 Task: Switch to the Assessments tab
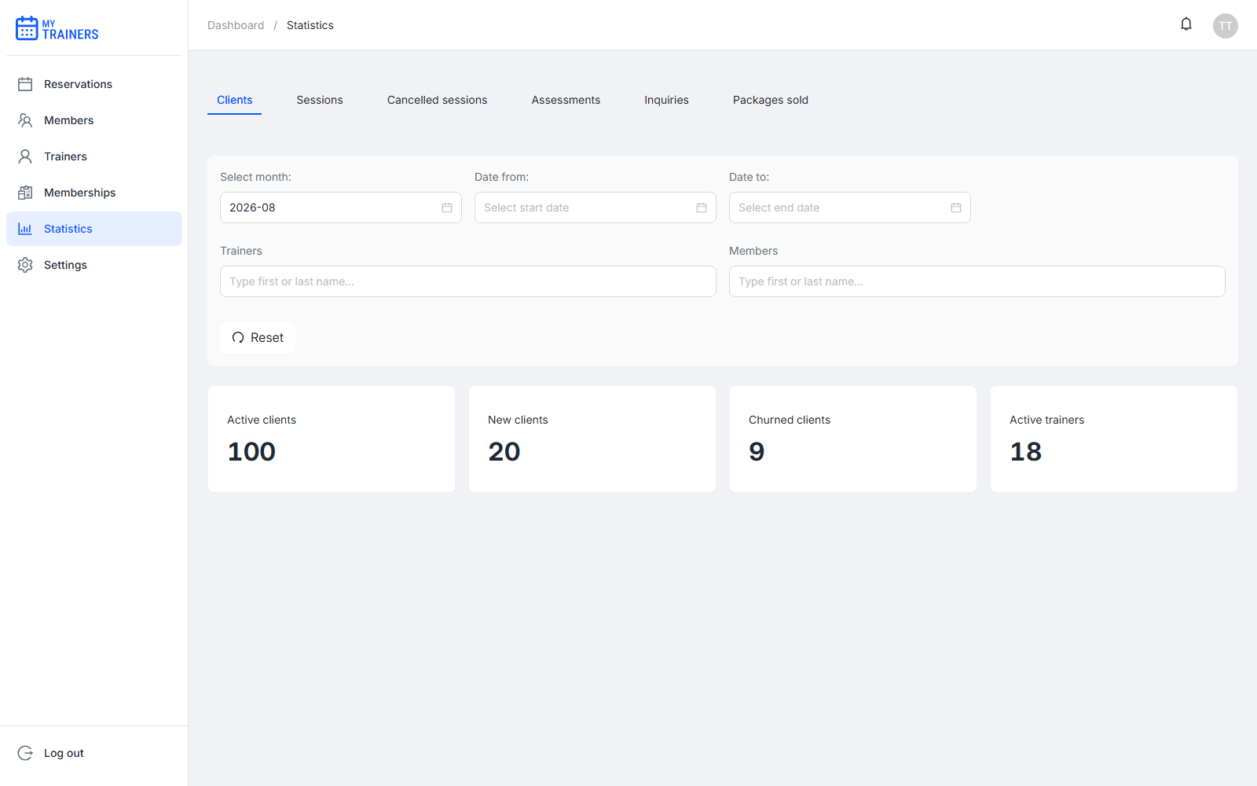(x=566, y=100)
